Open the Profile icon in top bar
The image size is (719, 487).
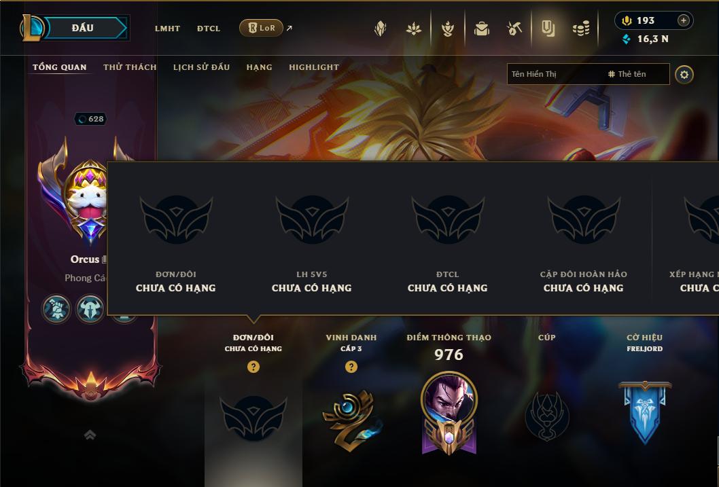(380, 29)
